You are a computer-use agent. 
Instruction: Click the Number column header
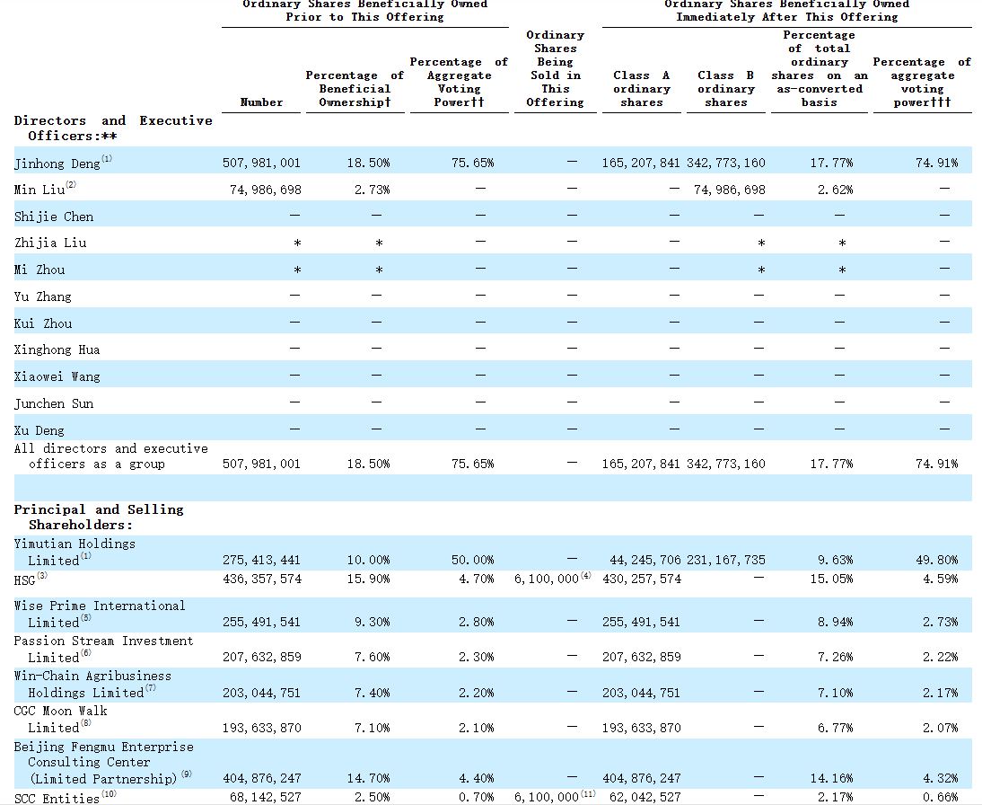click(261, 102)
